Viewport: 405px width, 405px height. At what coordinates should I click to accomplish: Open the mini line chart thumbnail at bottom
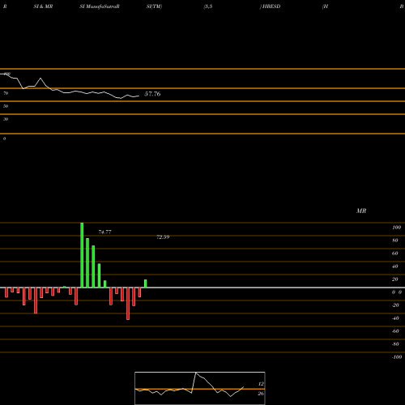pos(200,388)
